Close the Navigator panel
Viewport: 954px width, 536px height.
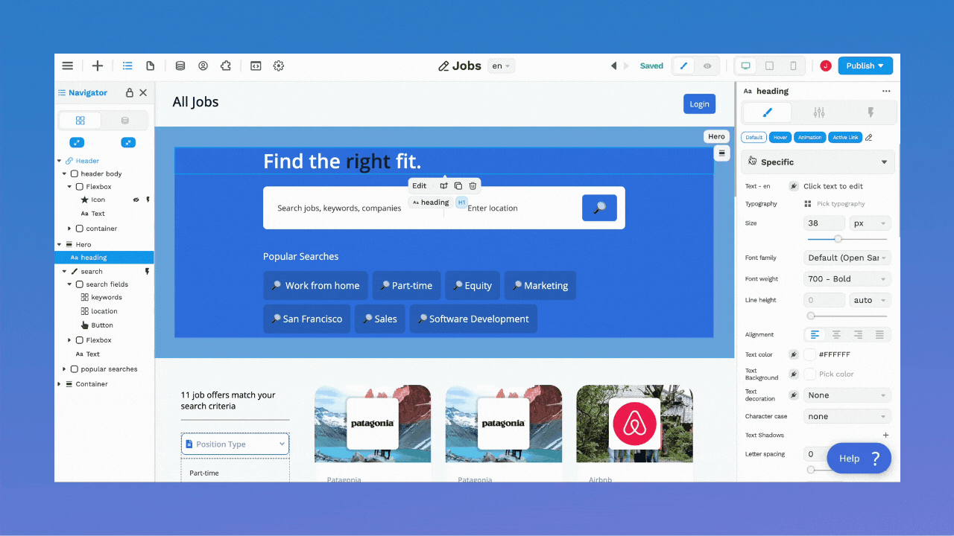pyautogui.click(x=143, y=93)
